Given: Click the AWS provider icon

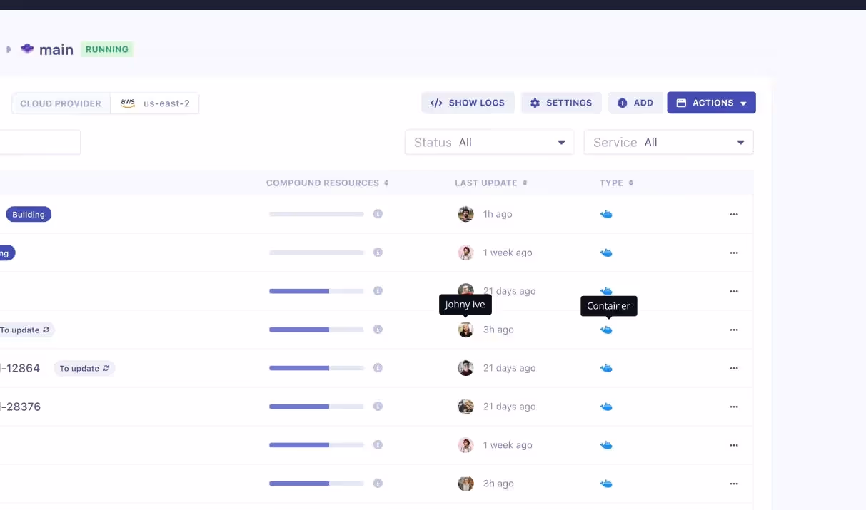Looking at the screenshot, I should tap(128, 103).
